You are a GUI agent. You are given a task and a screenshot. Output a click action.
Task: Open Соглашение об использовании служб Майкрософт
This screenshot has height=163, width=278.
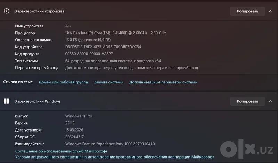pos(62,151)
